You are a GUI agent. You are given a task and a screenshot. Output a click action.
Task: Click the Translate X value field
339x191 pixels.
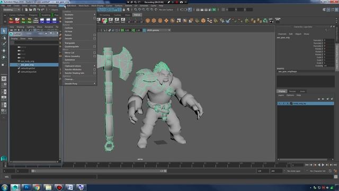(329, 40)
